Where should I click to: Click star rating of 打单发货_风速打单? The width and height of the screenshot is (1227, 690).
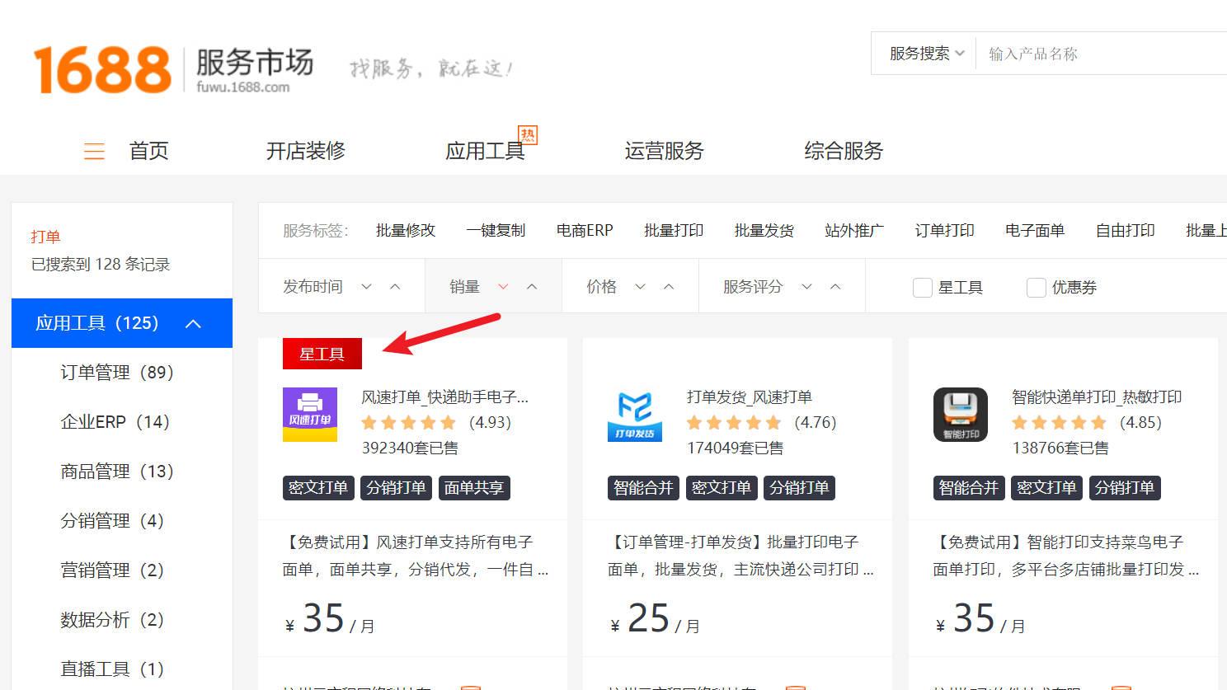click(x=734, y=423)
